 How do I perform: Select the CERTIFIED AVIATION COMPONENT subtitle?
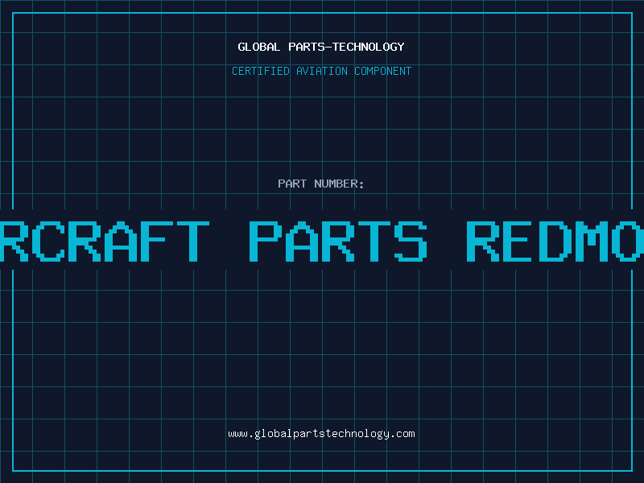pos(321,71)
